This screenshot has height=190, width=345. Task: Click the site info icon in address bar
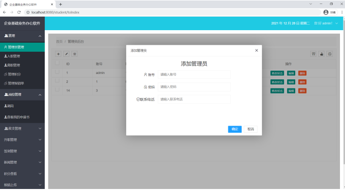point(28,12)
